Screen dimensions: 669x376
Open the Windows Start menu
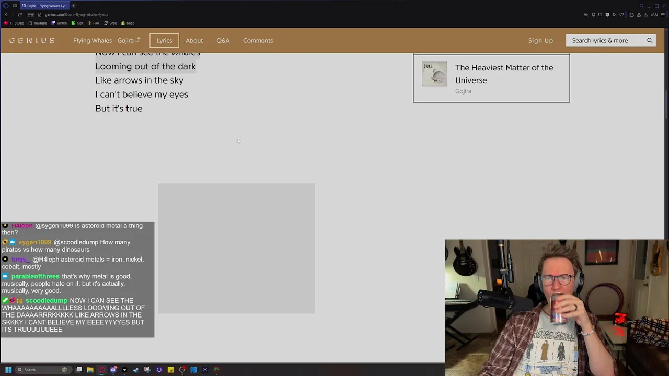pyautogui.click(x=8, y=370)
